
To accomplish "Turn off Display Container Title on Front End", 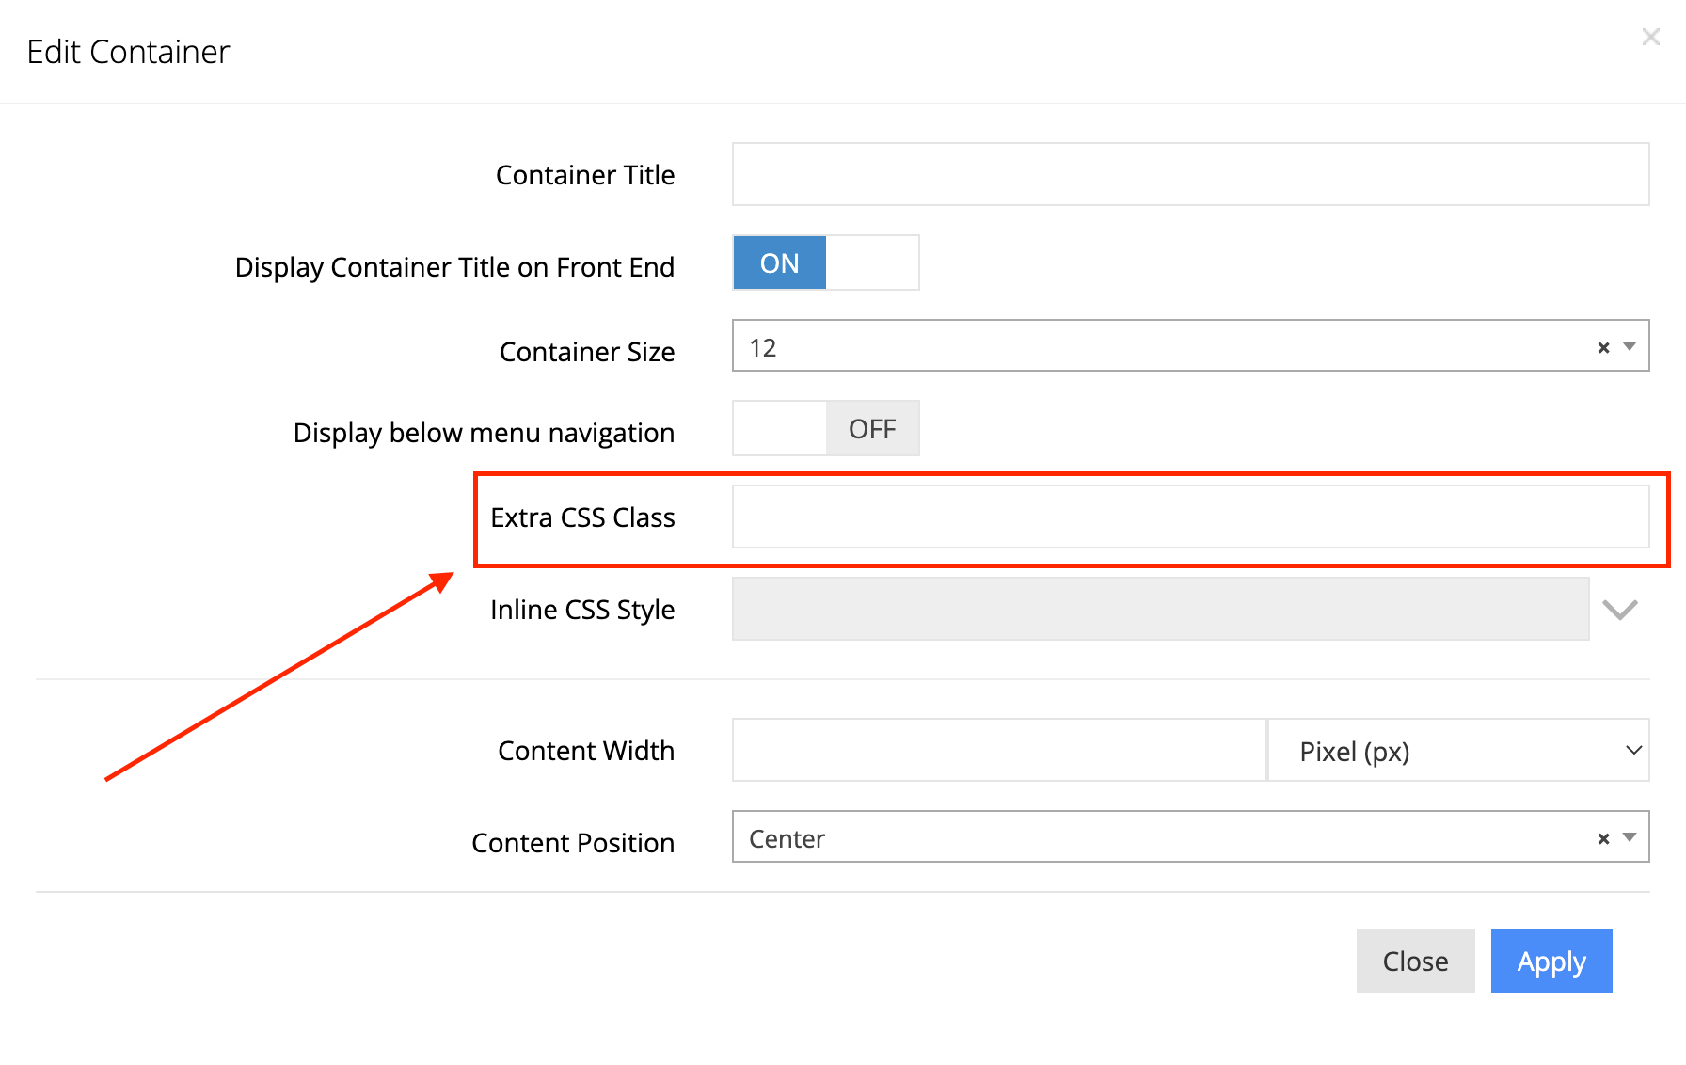I will click(x=825, y=262).
